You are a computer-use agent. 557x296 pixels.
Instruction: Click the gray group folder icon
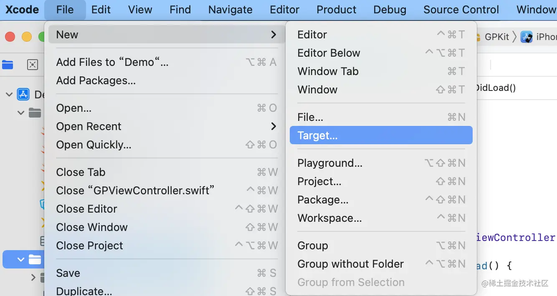pos(35,113)
